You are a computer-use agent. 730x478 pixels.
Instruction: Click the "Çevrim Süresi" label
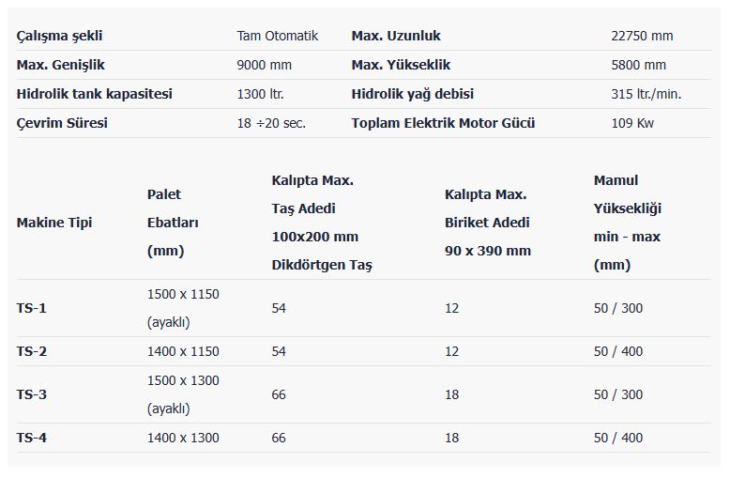point(62,123)
